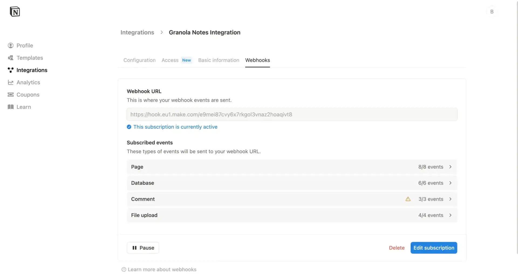Click the 6/6 events count

tap(431, 183)
